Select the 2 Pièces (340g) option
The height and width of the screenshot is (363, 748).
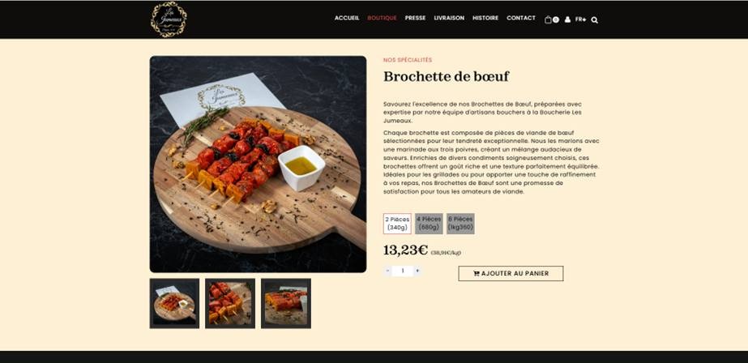tap(397, 224)
